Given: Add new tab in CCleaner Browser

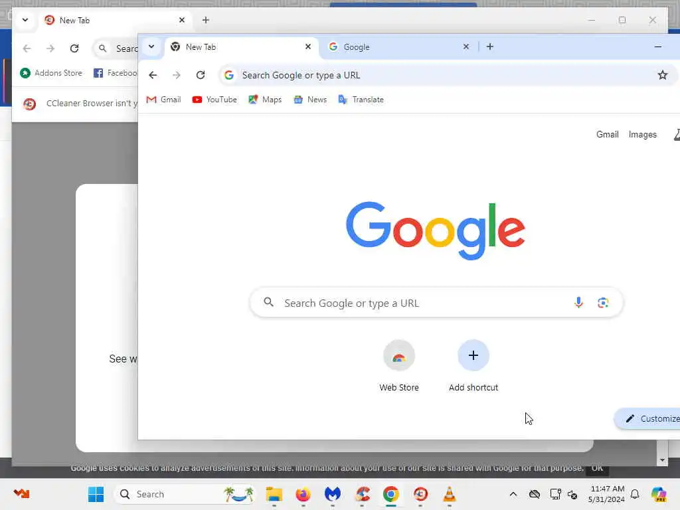Looking at the screenshot, I should coord(206,20).
